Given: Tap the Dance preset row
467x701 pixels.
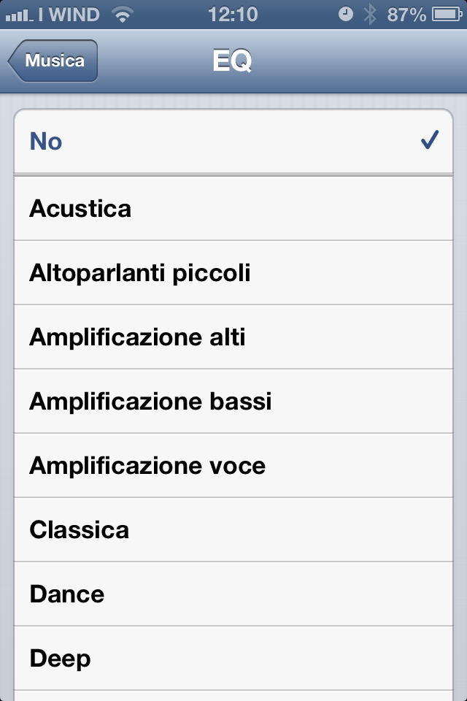Looking at the screenshot, I should (x=233, y=594).
